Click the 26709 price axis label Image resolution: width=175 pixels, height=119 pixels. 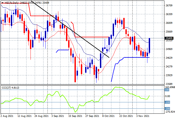[x=169, y=6]
